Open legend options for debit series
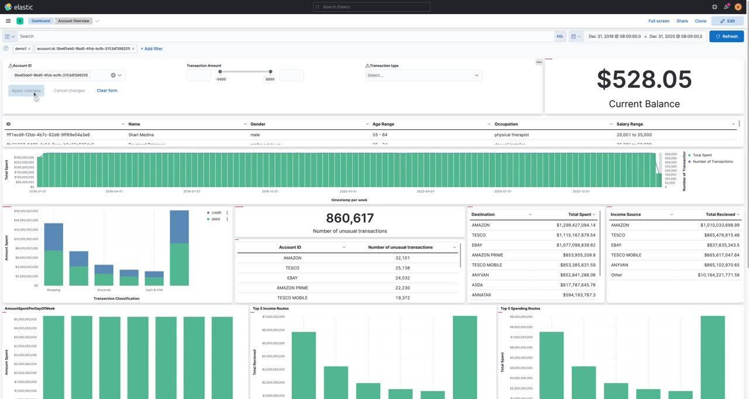749x399 pixels. point(227,219)
